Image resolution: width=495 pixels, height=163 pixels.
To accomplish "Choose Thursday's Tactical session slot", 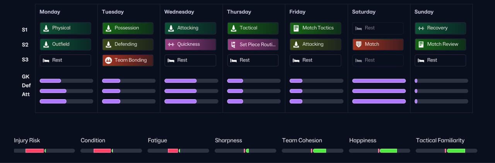I will 253,28.
